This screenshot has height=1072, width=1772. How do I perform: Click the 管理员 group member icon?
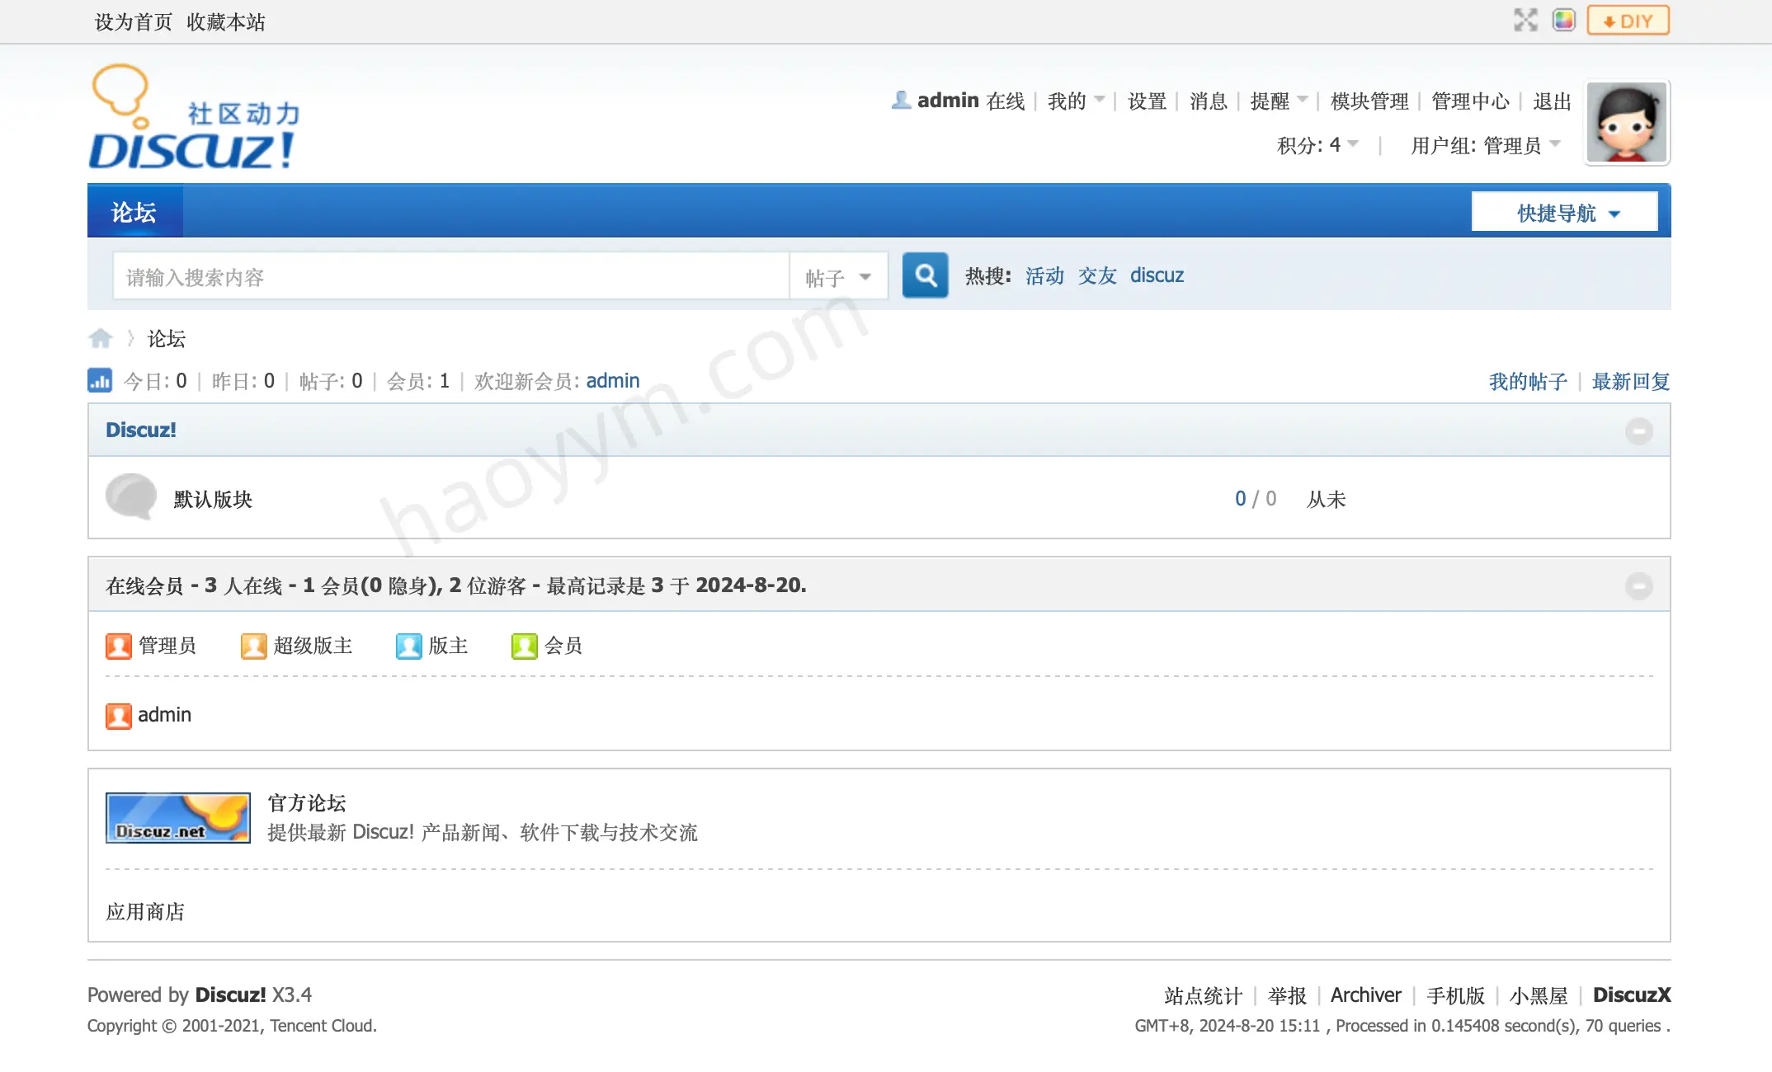[x=119, y=646]
